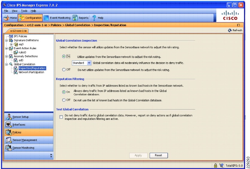Open the Interfaces section label
250x169 pixels.
coord(19,125)
